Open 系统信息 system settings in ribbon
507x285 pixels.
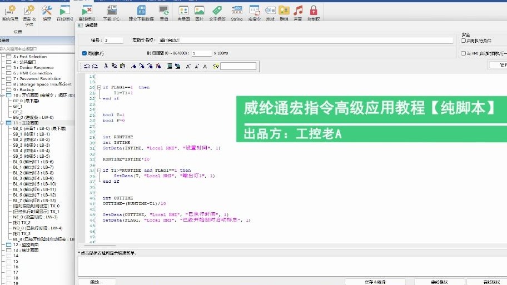tap(9, 13)
